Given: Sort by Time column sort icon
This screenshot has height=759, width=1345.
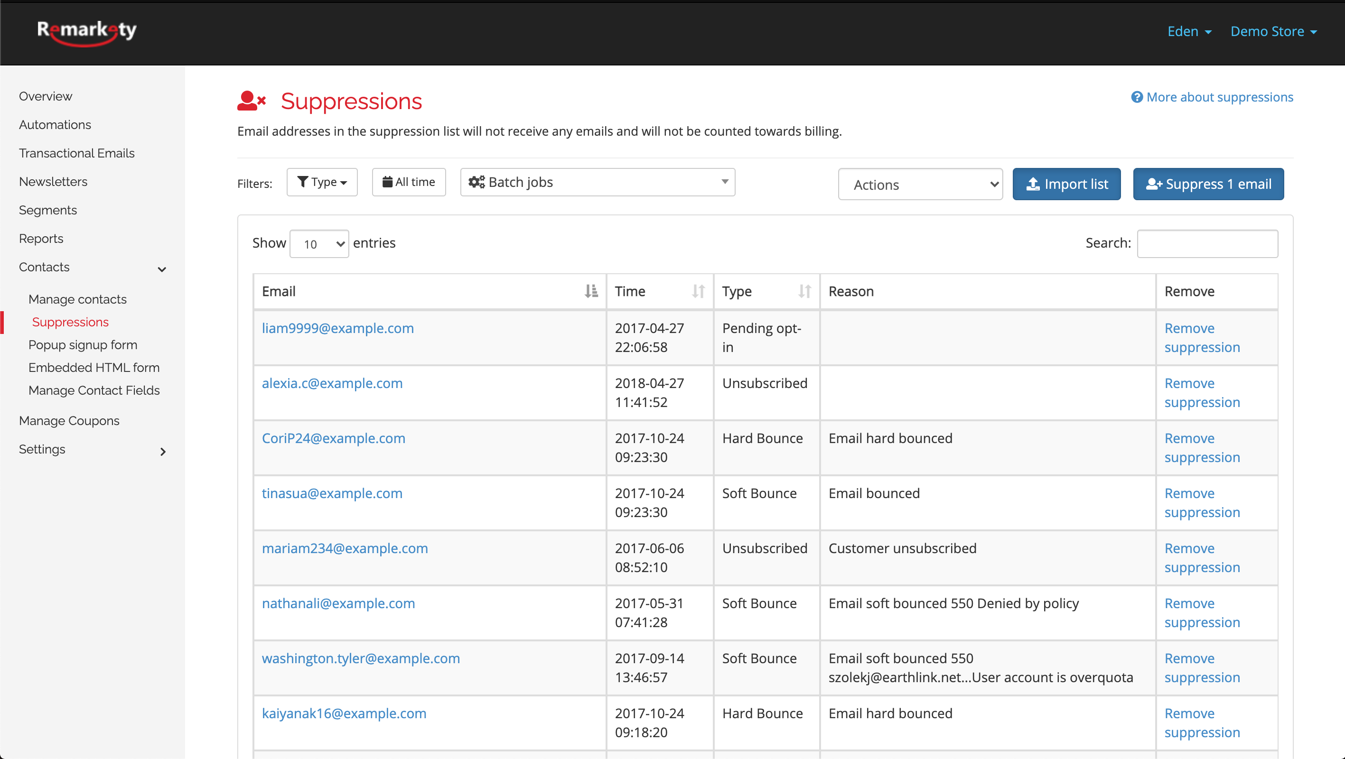Looking at the screenshot, I should [x=699, y=291].
